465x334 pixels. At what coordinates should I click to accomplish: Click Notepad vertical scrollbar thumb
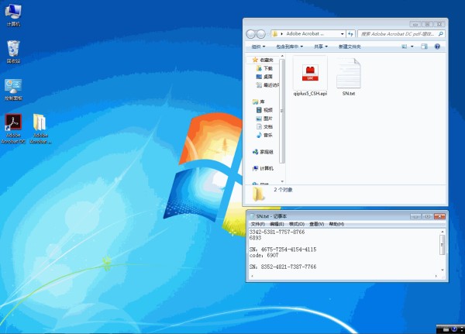pos(443,245)
